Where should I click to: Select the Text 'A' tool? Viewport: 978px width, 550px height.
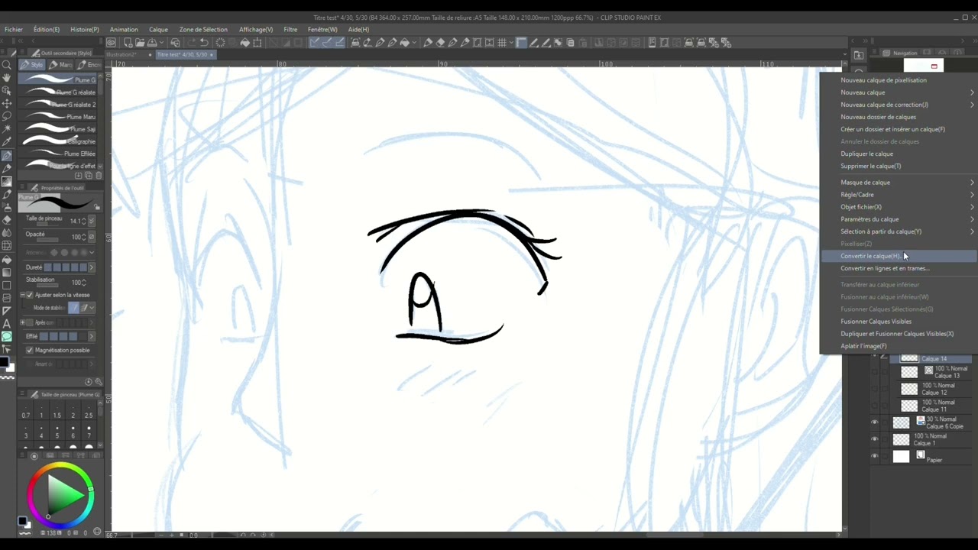(x=7, y=324)
